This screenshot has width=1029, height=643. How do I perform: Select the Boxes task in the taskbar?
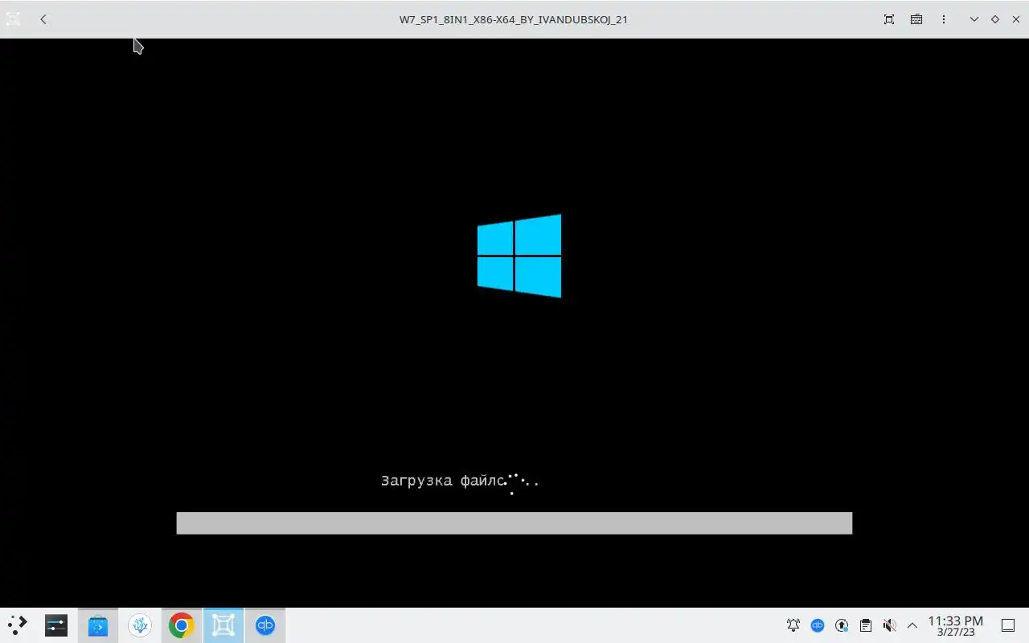(223, 625)
